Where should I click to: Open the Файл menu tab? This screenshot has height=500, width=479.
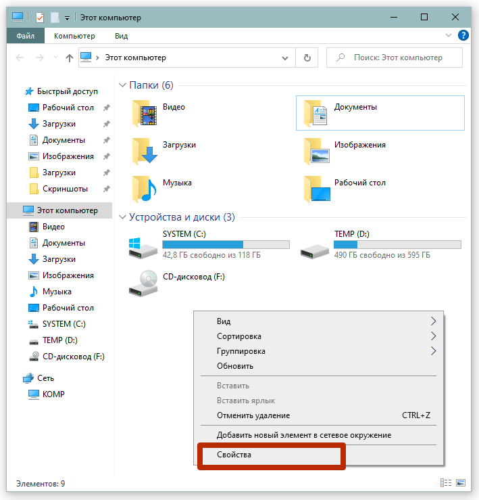coord(26,36)
